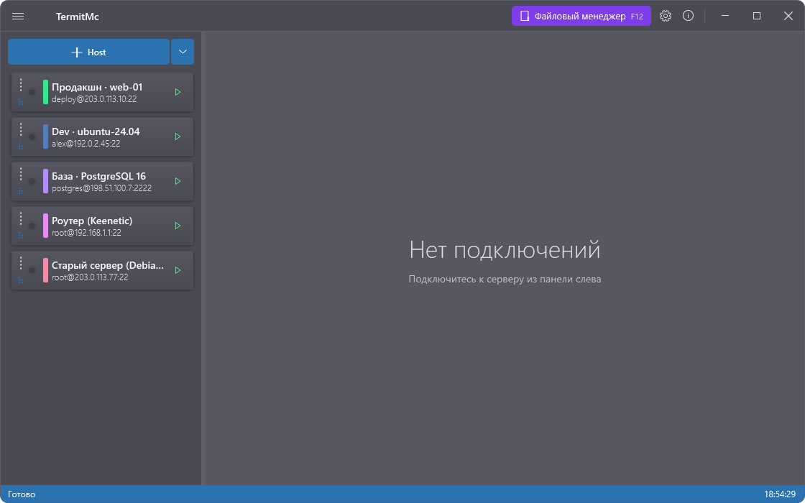Maximize the TermitMc window

click(757, 16)
